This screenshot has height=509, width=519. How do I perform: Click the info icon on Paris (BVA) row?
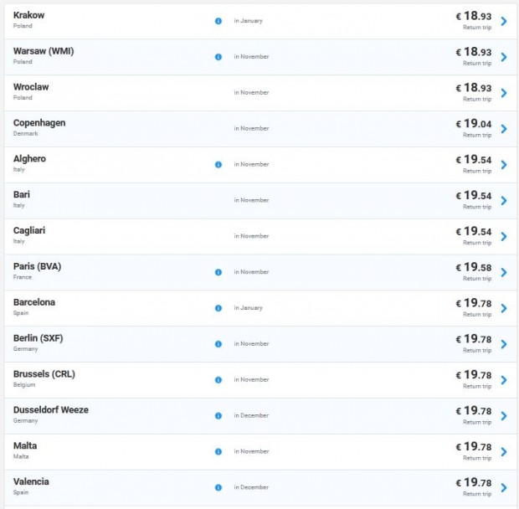click(x=218, y=272)
